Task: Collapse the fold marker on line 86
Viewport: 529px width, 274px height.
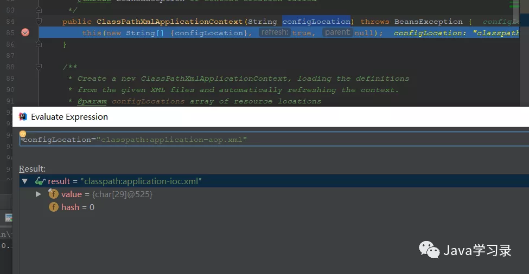Action: 39,44
